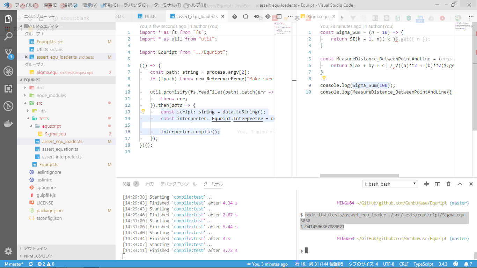This screenshot has height=268, width=477.
Task: Open the '1: bash, bash' terminal dropdown
Action: (390, 184)
